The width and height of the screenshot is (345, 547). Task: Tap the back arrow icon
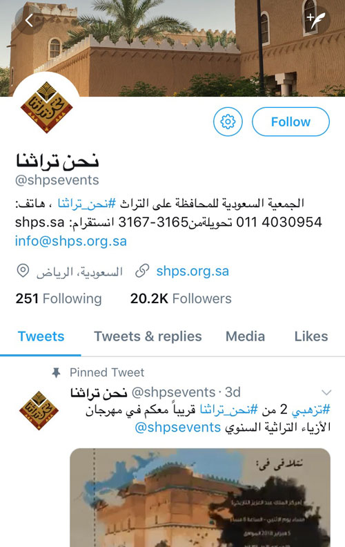tap(29, 20)
